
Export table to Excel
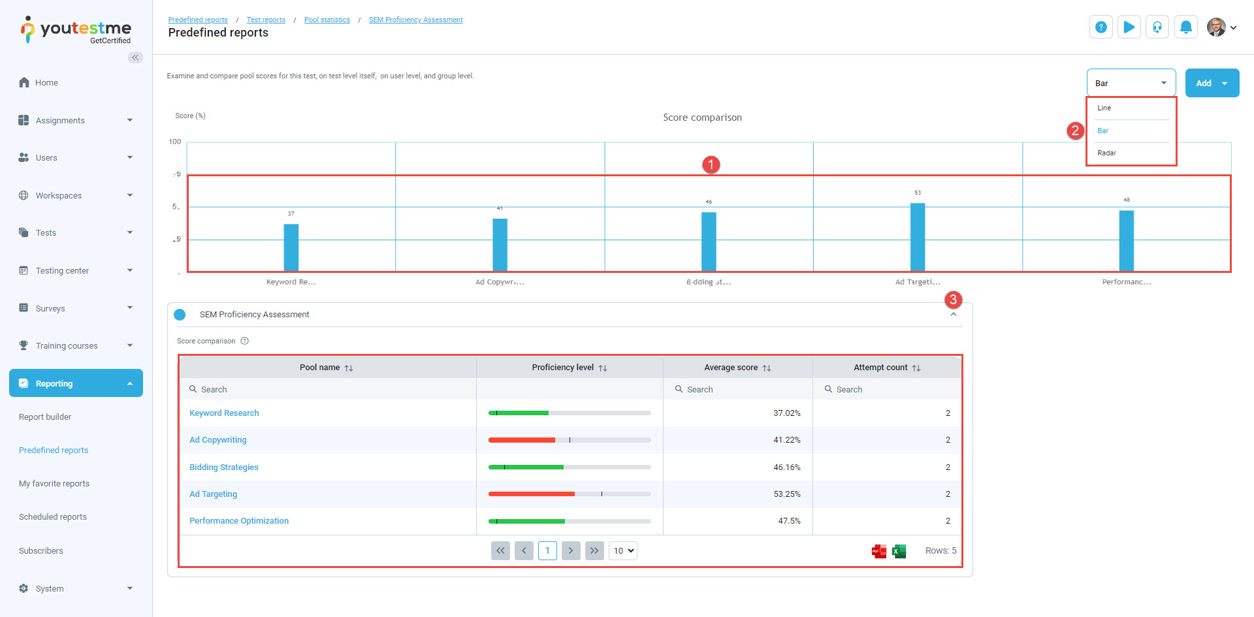point(899,551)
